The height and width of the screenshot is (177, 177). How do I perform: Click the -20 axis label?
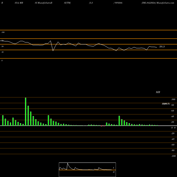pyautogui.click(x=173, y=133)
